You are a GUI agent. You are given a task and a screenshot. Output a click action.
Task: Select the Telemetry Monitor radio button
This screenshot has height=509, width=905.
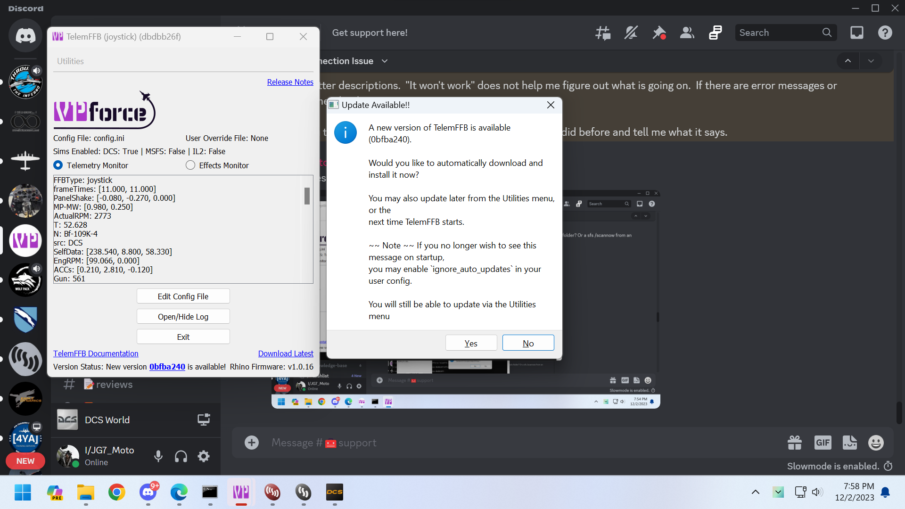tap(58, 165)
